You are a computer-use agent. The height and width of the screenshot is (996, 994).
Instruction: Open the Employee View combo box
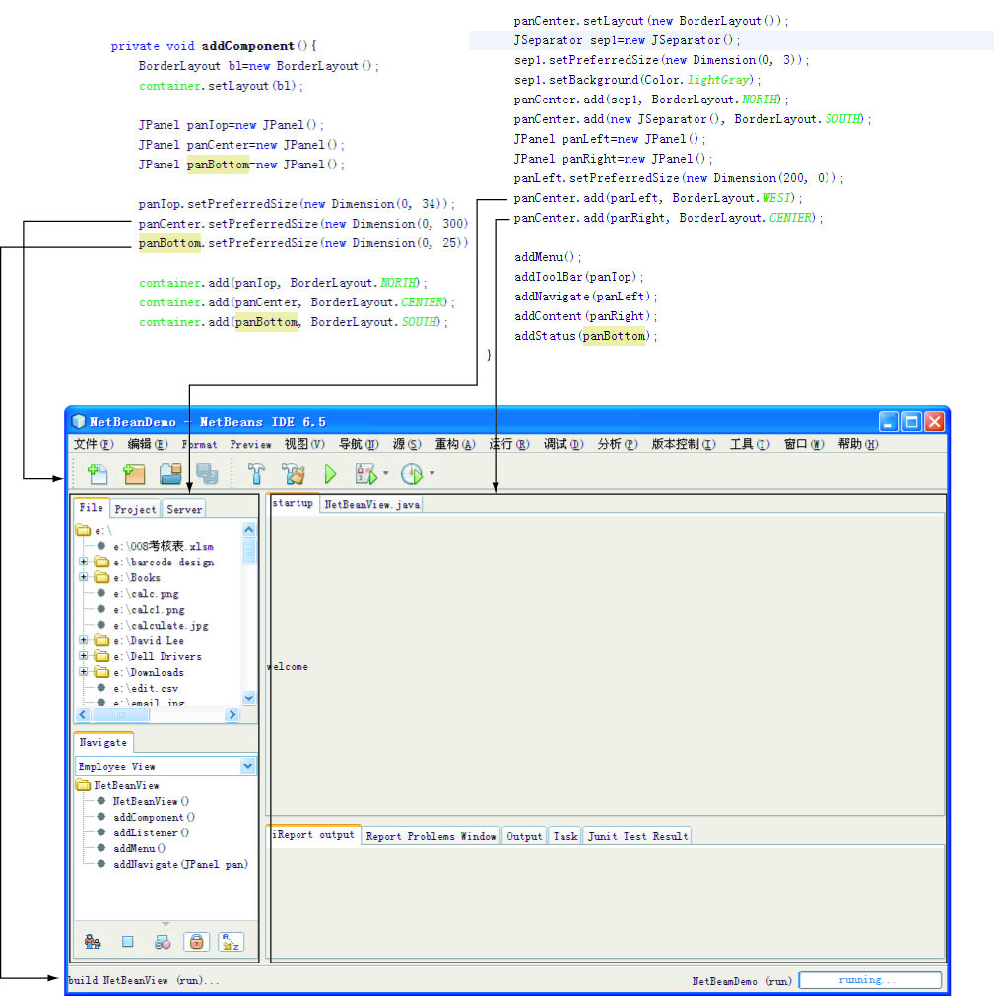166,766
